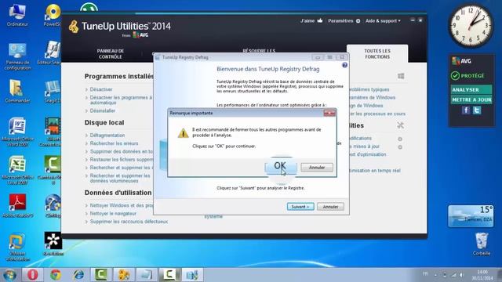Click the gear icon next to mises à jour row
The image size is (502, 282).
click(x=400, y=147)
